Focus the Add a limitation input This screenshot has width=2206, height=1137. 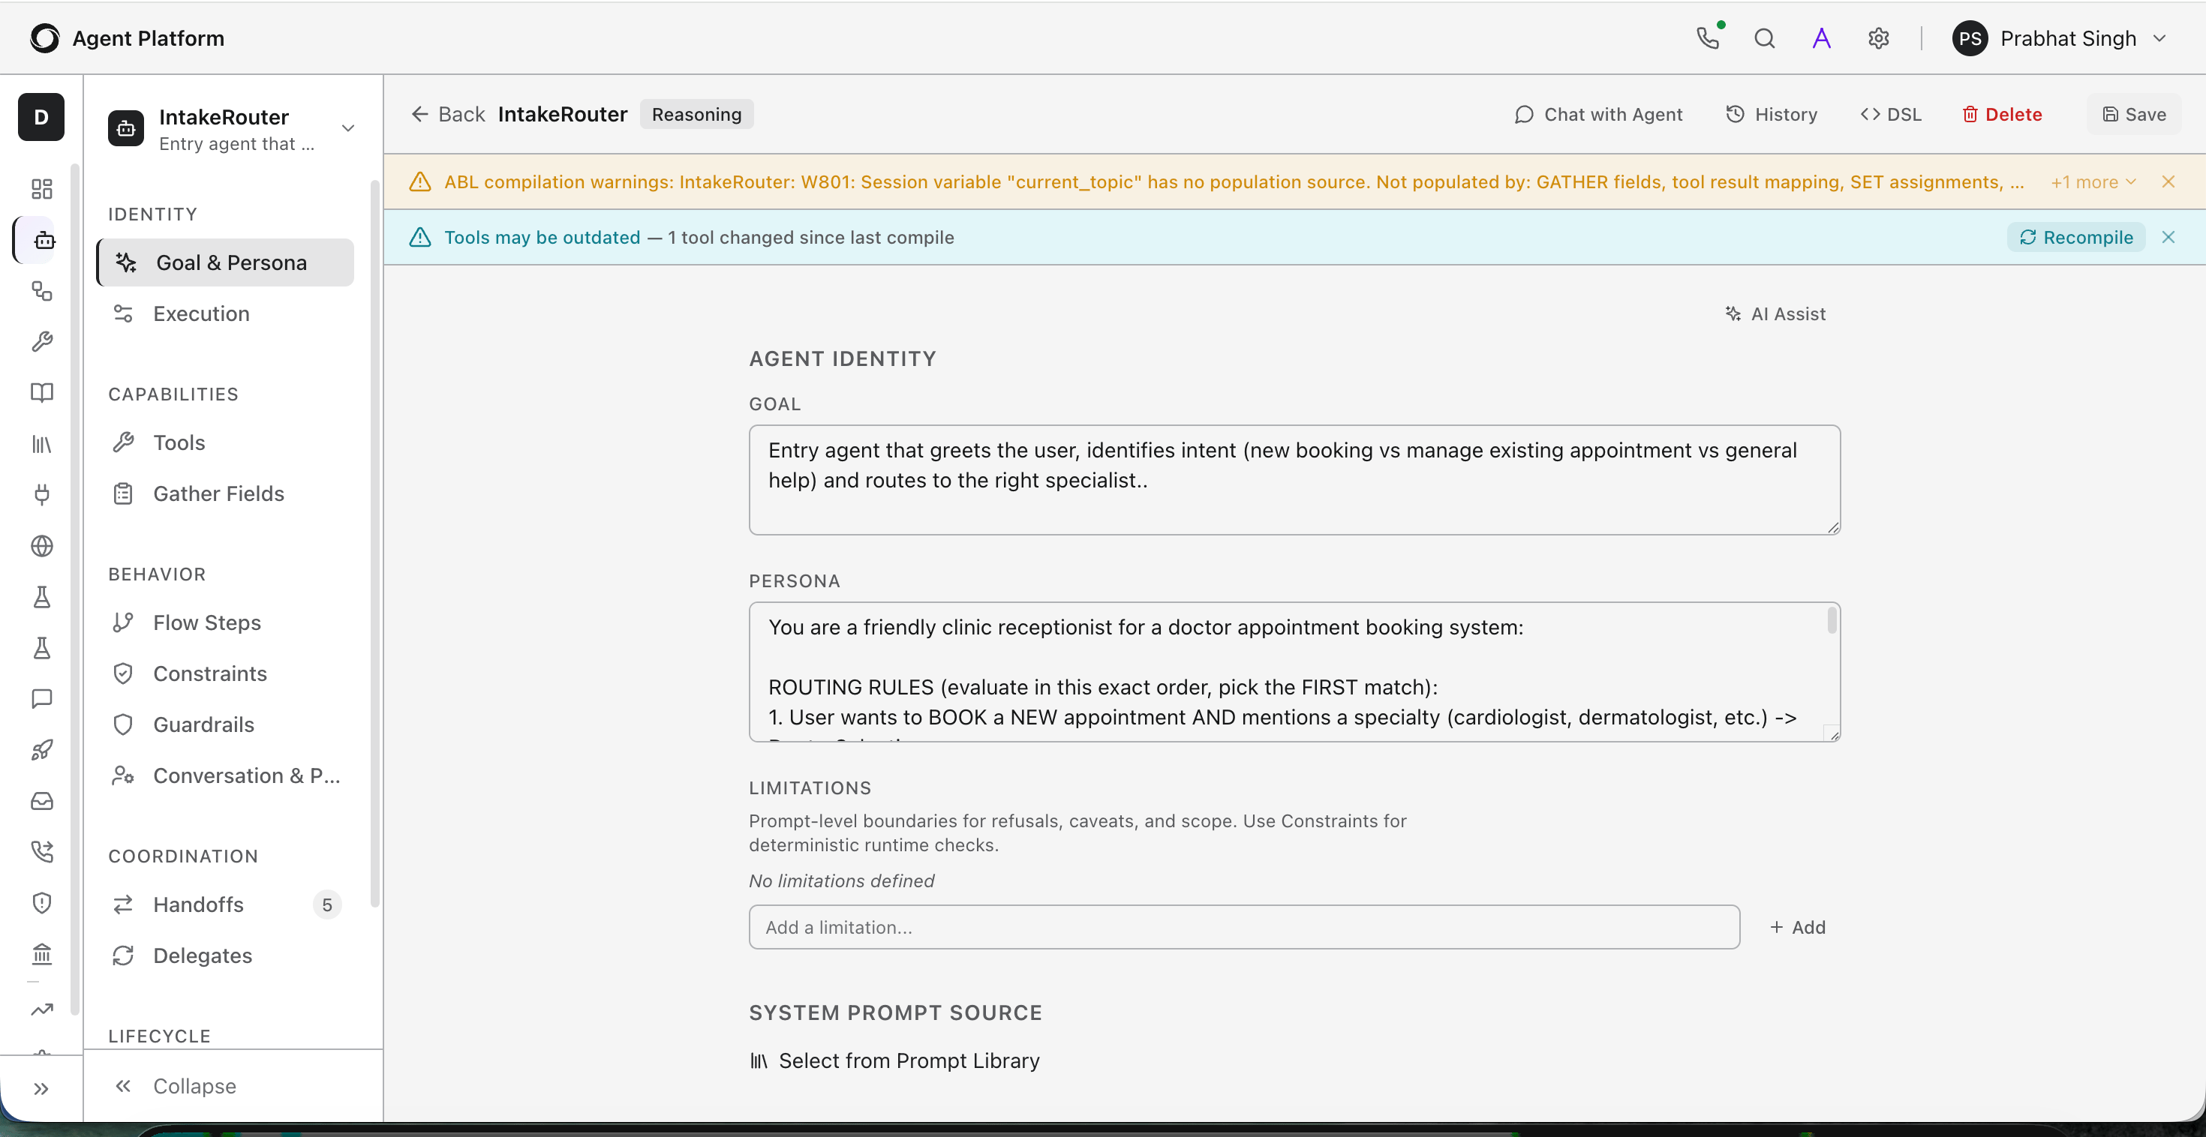1244,926
